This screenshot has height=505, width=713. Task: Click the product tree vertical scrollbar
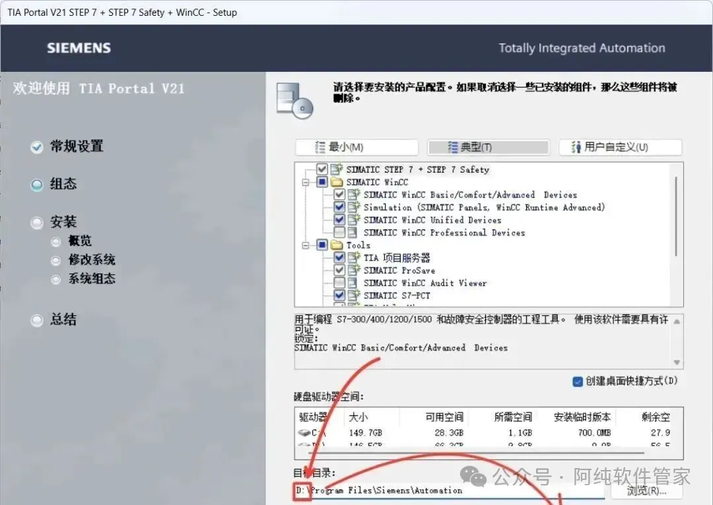coord(677,216)
